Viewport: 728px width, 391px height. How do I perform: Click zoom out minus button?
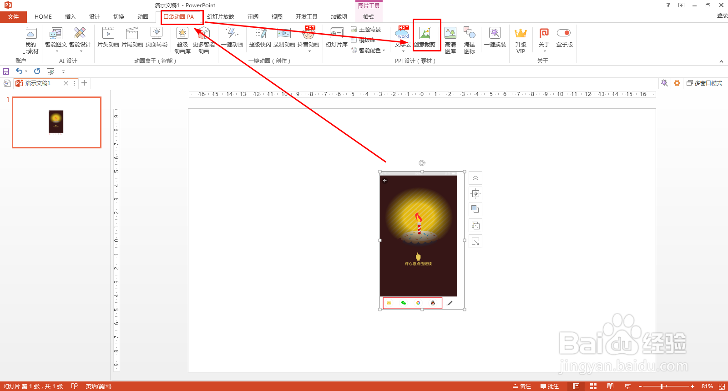coord(640,386)
